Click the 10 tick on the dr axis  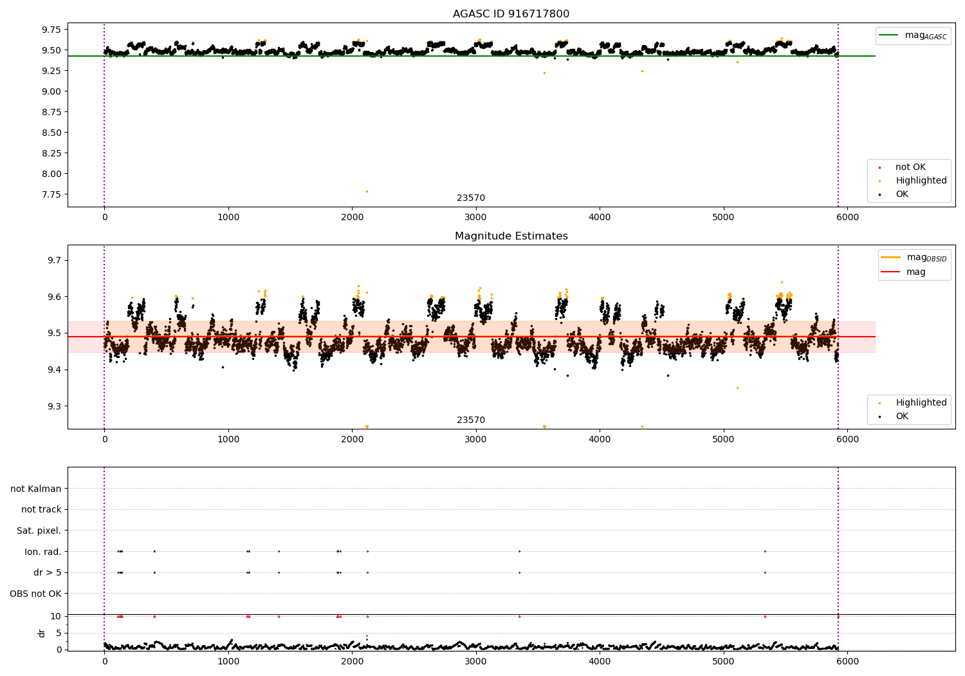[56, 616]
